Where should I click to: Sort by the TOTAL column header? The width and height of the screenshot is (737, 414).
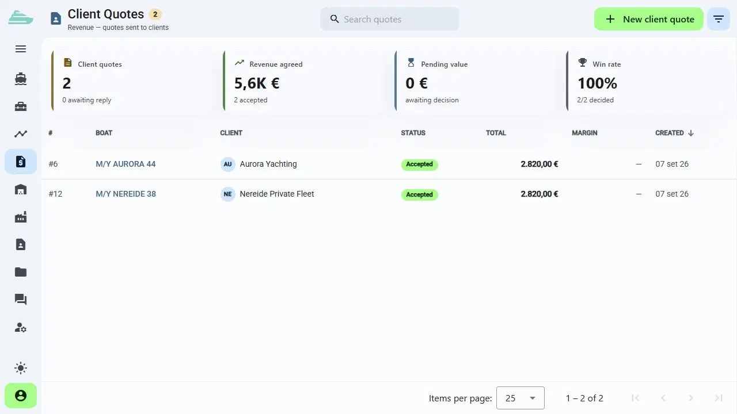tap(496, 133)
